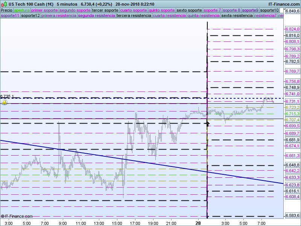Screen dimensions: 301x226
Task: Click the green 6.715,3 price label
Action: [x=292, y=114]
